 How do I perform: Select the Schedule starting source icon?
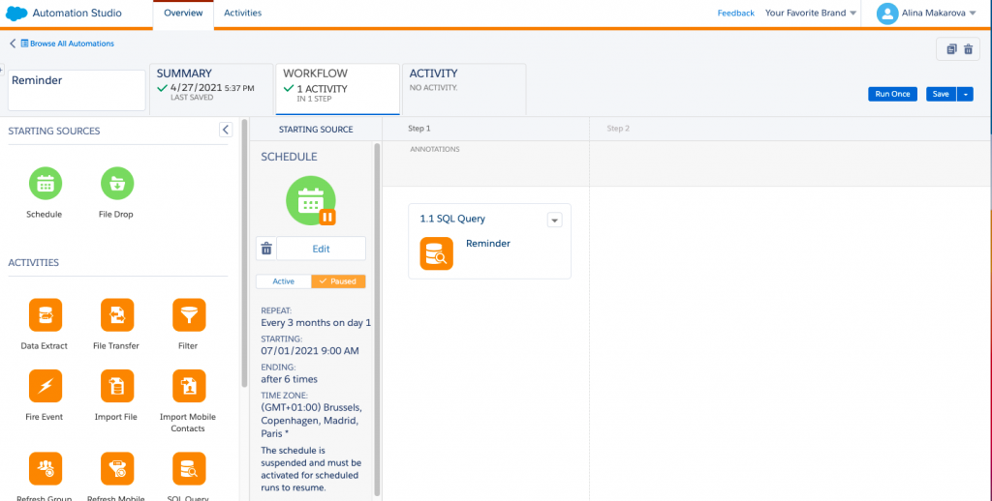(45, 184)
